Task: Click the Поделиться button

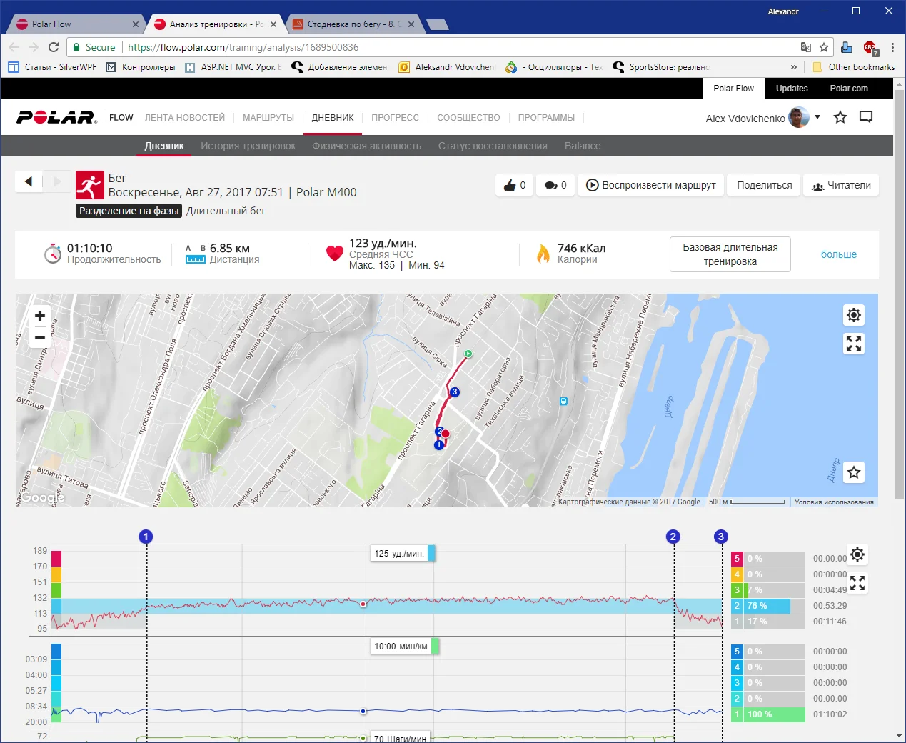Action: point(764,185)
